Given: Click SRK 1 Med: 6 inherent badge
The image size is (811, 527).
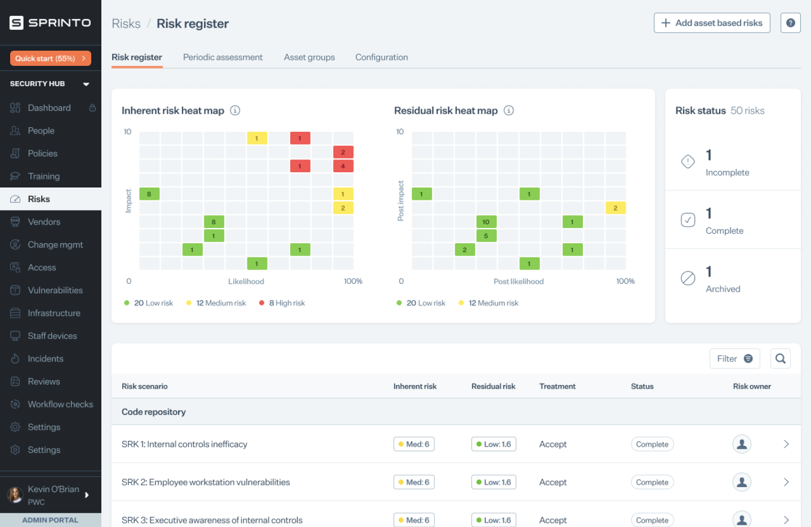Looking at the screenshot, I should click(x=414, y=444).
